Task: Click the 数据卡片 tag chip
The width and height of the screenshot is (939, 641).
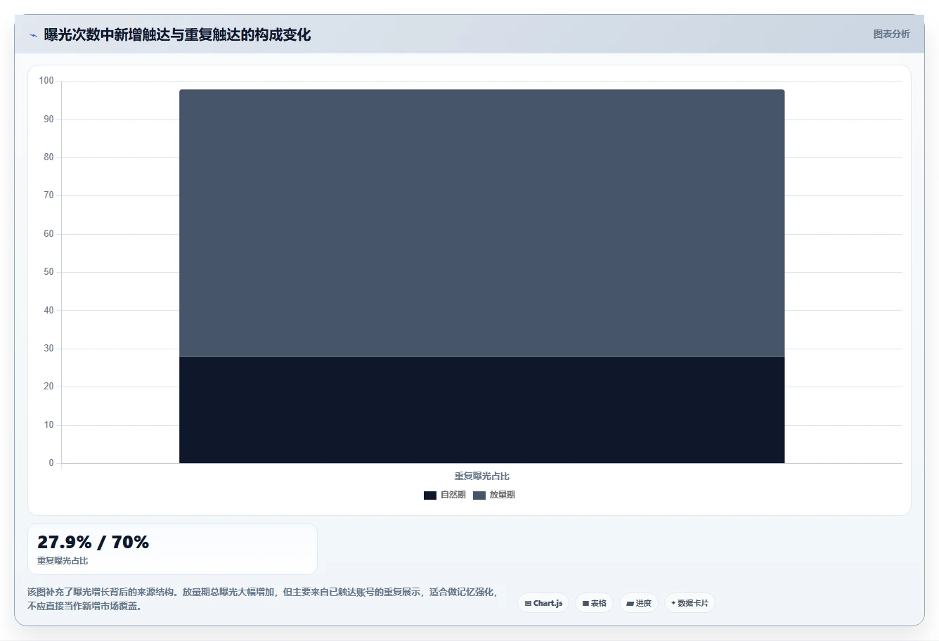Action: point(689,603)
